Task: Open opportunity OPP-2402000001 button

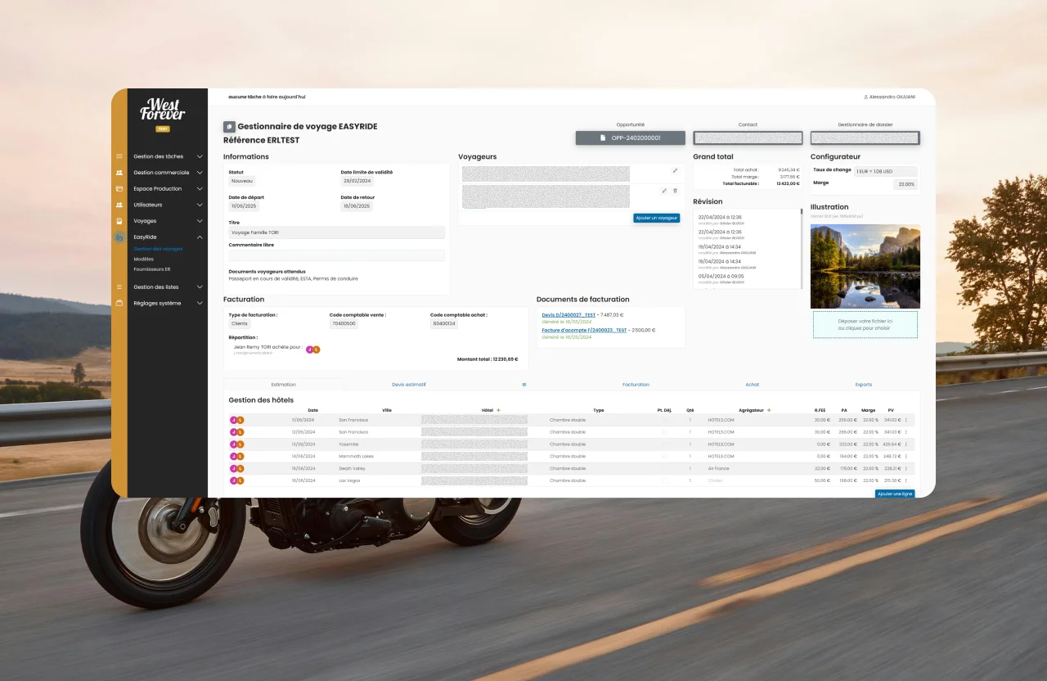Action: click(x=630, y=138)
